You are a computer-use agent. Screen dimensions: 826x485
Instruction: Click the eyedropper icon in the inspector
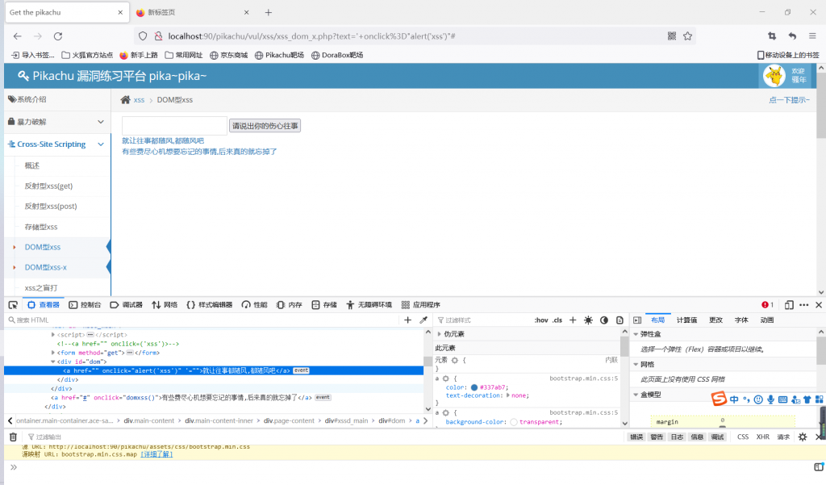(x=423, y=320)
